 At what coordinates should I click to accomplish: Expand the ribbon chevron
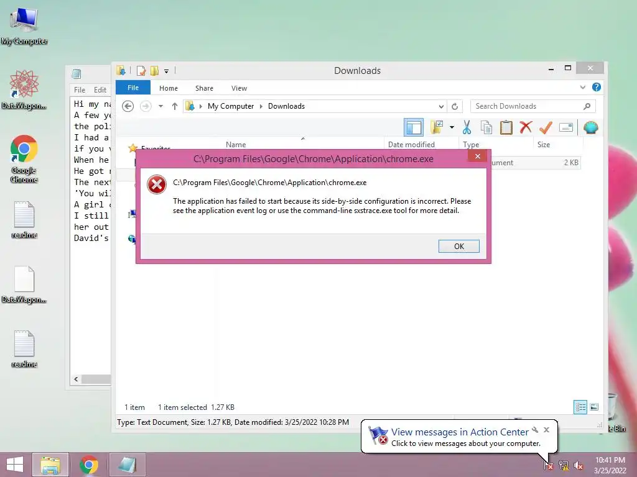point(582,87)
